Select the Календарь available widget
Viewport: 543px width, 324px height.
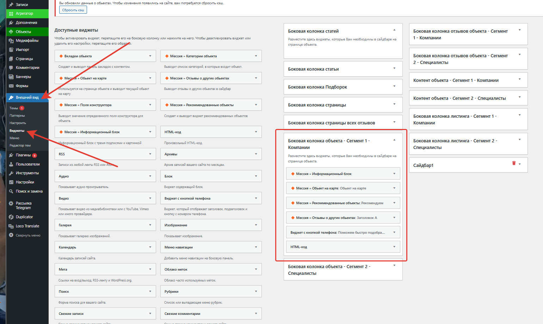click(x=68, y=247)
